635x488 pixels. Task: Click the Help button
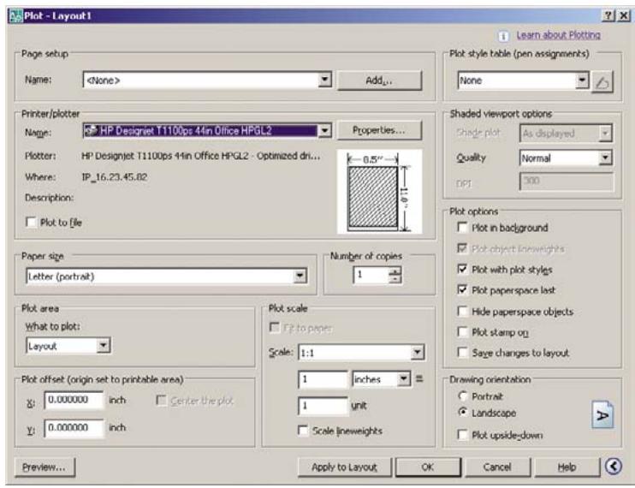click(x=567, y=467)
